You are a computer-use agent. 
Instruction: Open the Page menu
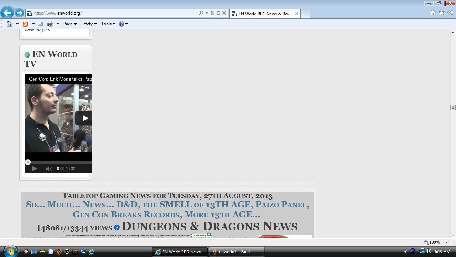coord(70,24)
